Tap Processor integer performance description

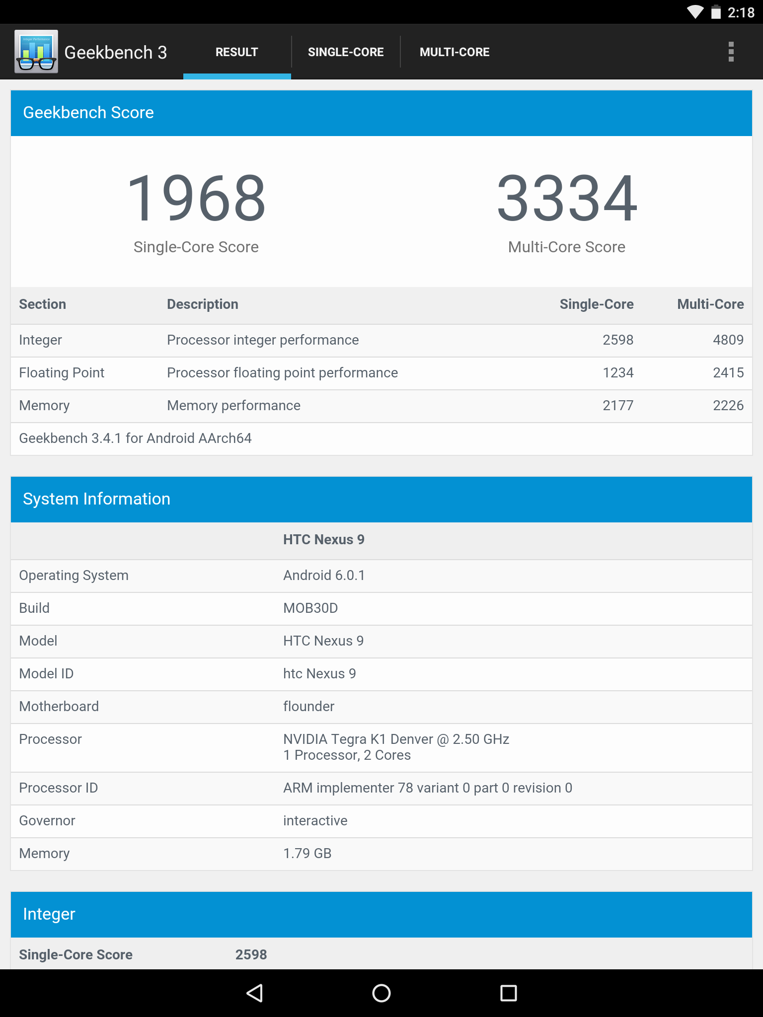tap(263, 340)
